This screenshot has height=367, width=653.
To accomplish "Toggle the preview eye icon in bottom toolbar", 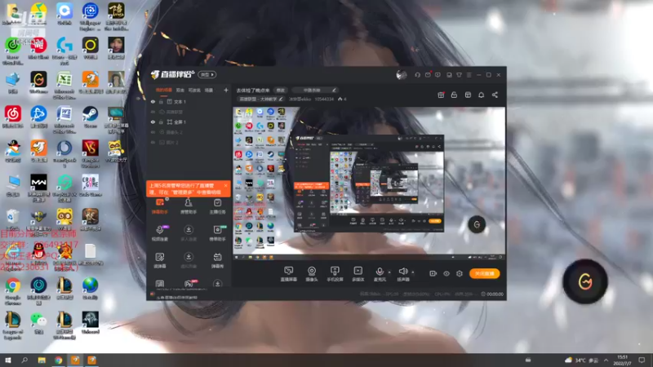I will pos(446,273).
